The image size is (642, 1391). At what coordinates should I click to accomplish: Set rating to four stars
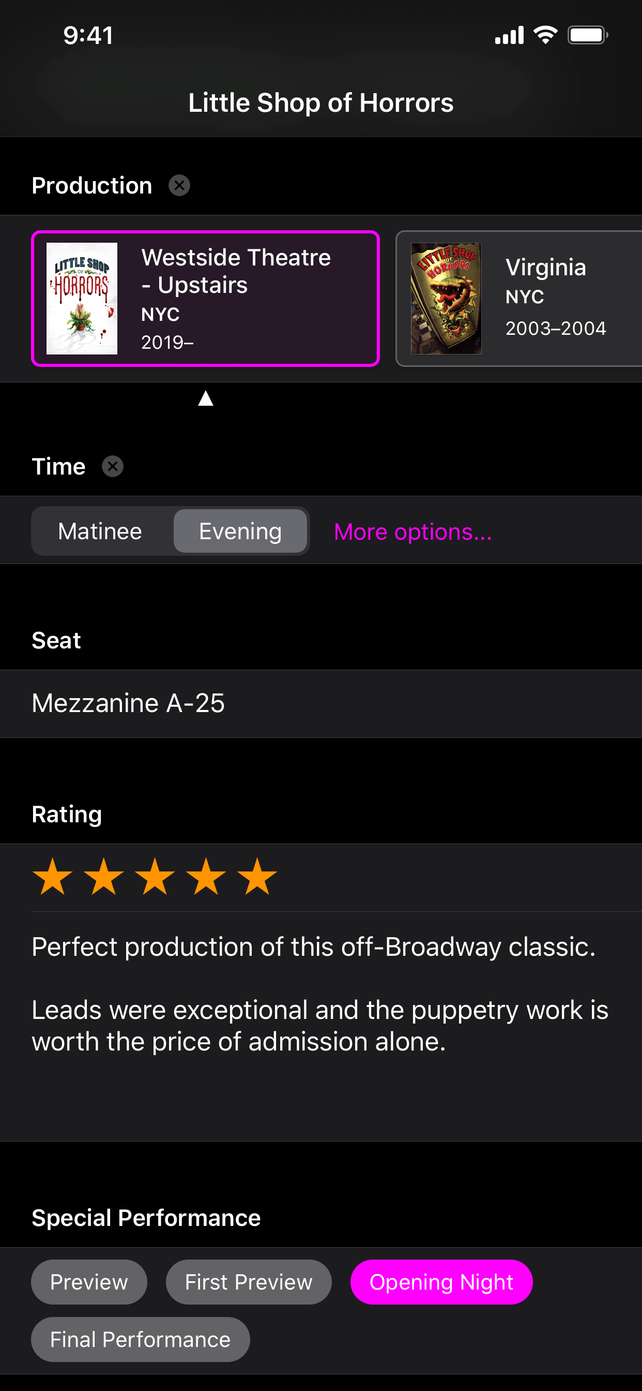206,877
